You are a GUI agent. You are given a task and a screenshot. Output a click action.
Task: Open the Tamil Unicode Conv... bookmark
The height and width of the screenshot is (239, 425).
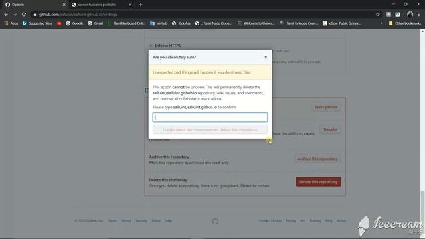pyautogui.click(x=299, y=23)
